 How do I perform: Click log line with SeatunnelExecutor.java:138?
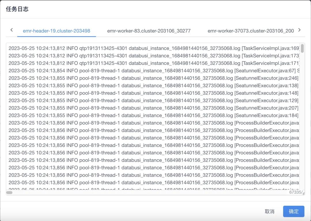[x=154, y=86]
